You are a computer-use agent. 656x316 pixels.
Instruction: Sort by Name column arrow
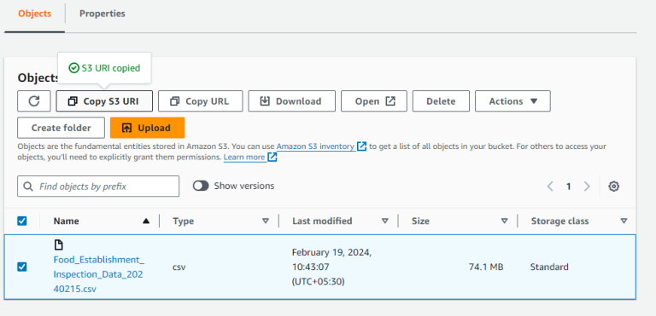click(145, 221)
